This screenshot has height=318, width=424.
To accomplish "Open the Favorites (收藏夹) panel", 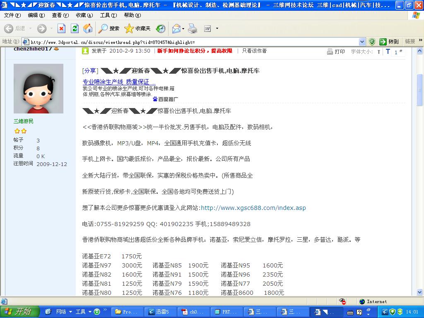I will pyautogui.click(x=137, y=29).
